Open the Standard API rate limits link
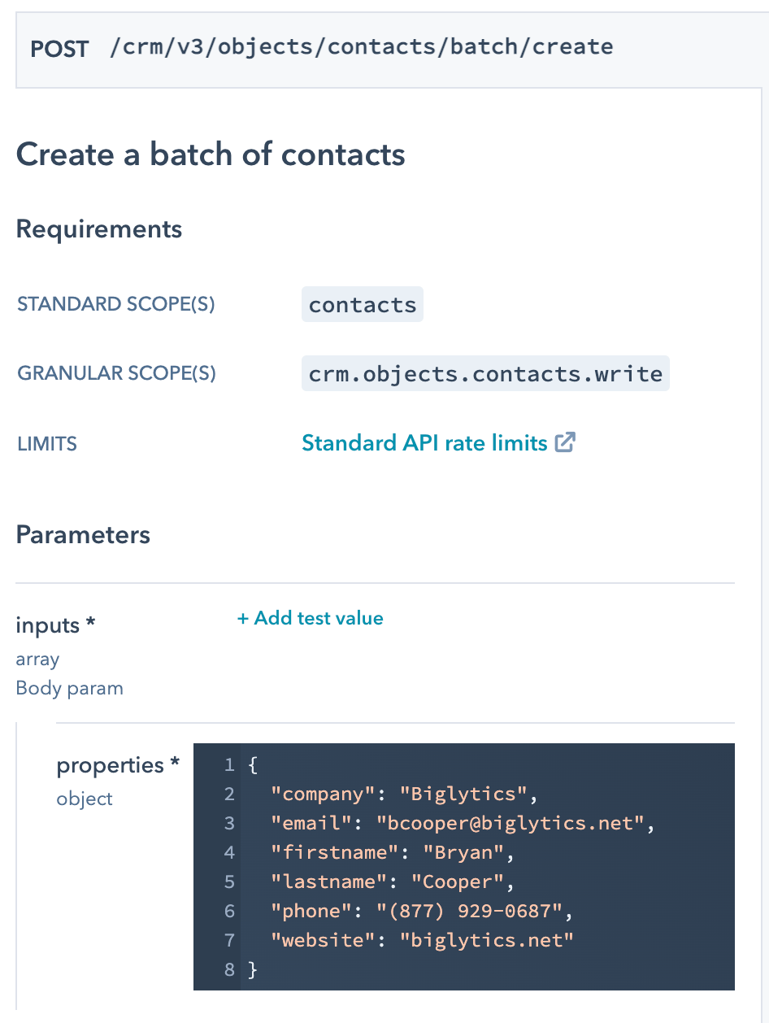769x1023 pixels. [427, 442]
